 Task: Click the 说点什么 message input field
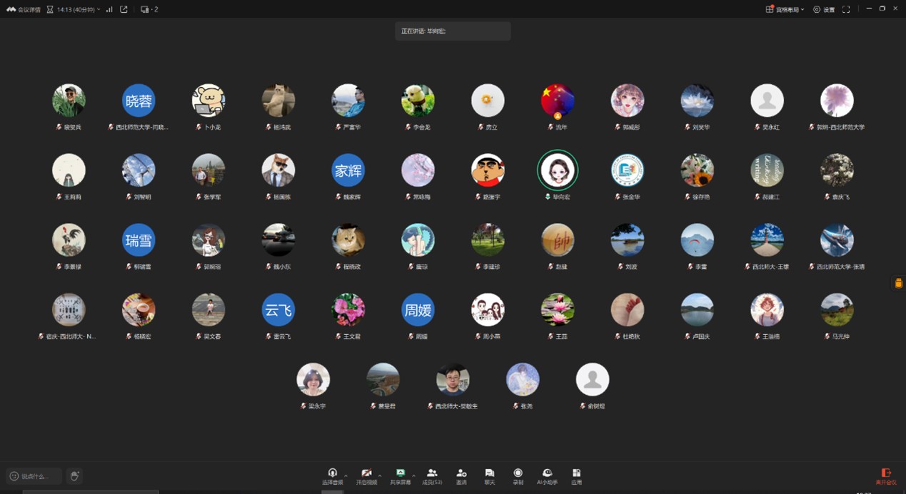(34, 475)
